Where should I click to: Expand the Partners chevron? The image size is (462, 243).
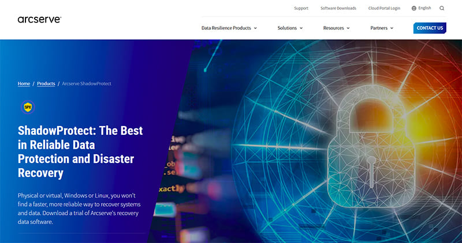coord(392,28)
